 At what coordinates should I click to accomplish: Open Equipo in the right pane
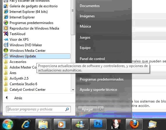click(85, 48)
